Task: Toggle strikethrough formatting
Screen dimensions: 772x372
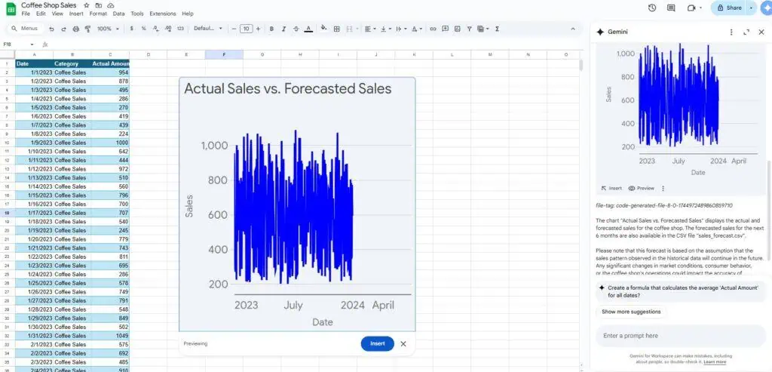Action: tap(295, 29)
